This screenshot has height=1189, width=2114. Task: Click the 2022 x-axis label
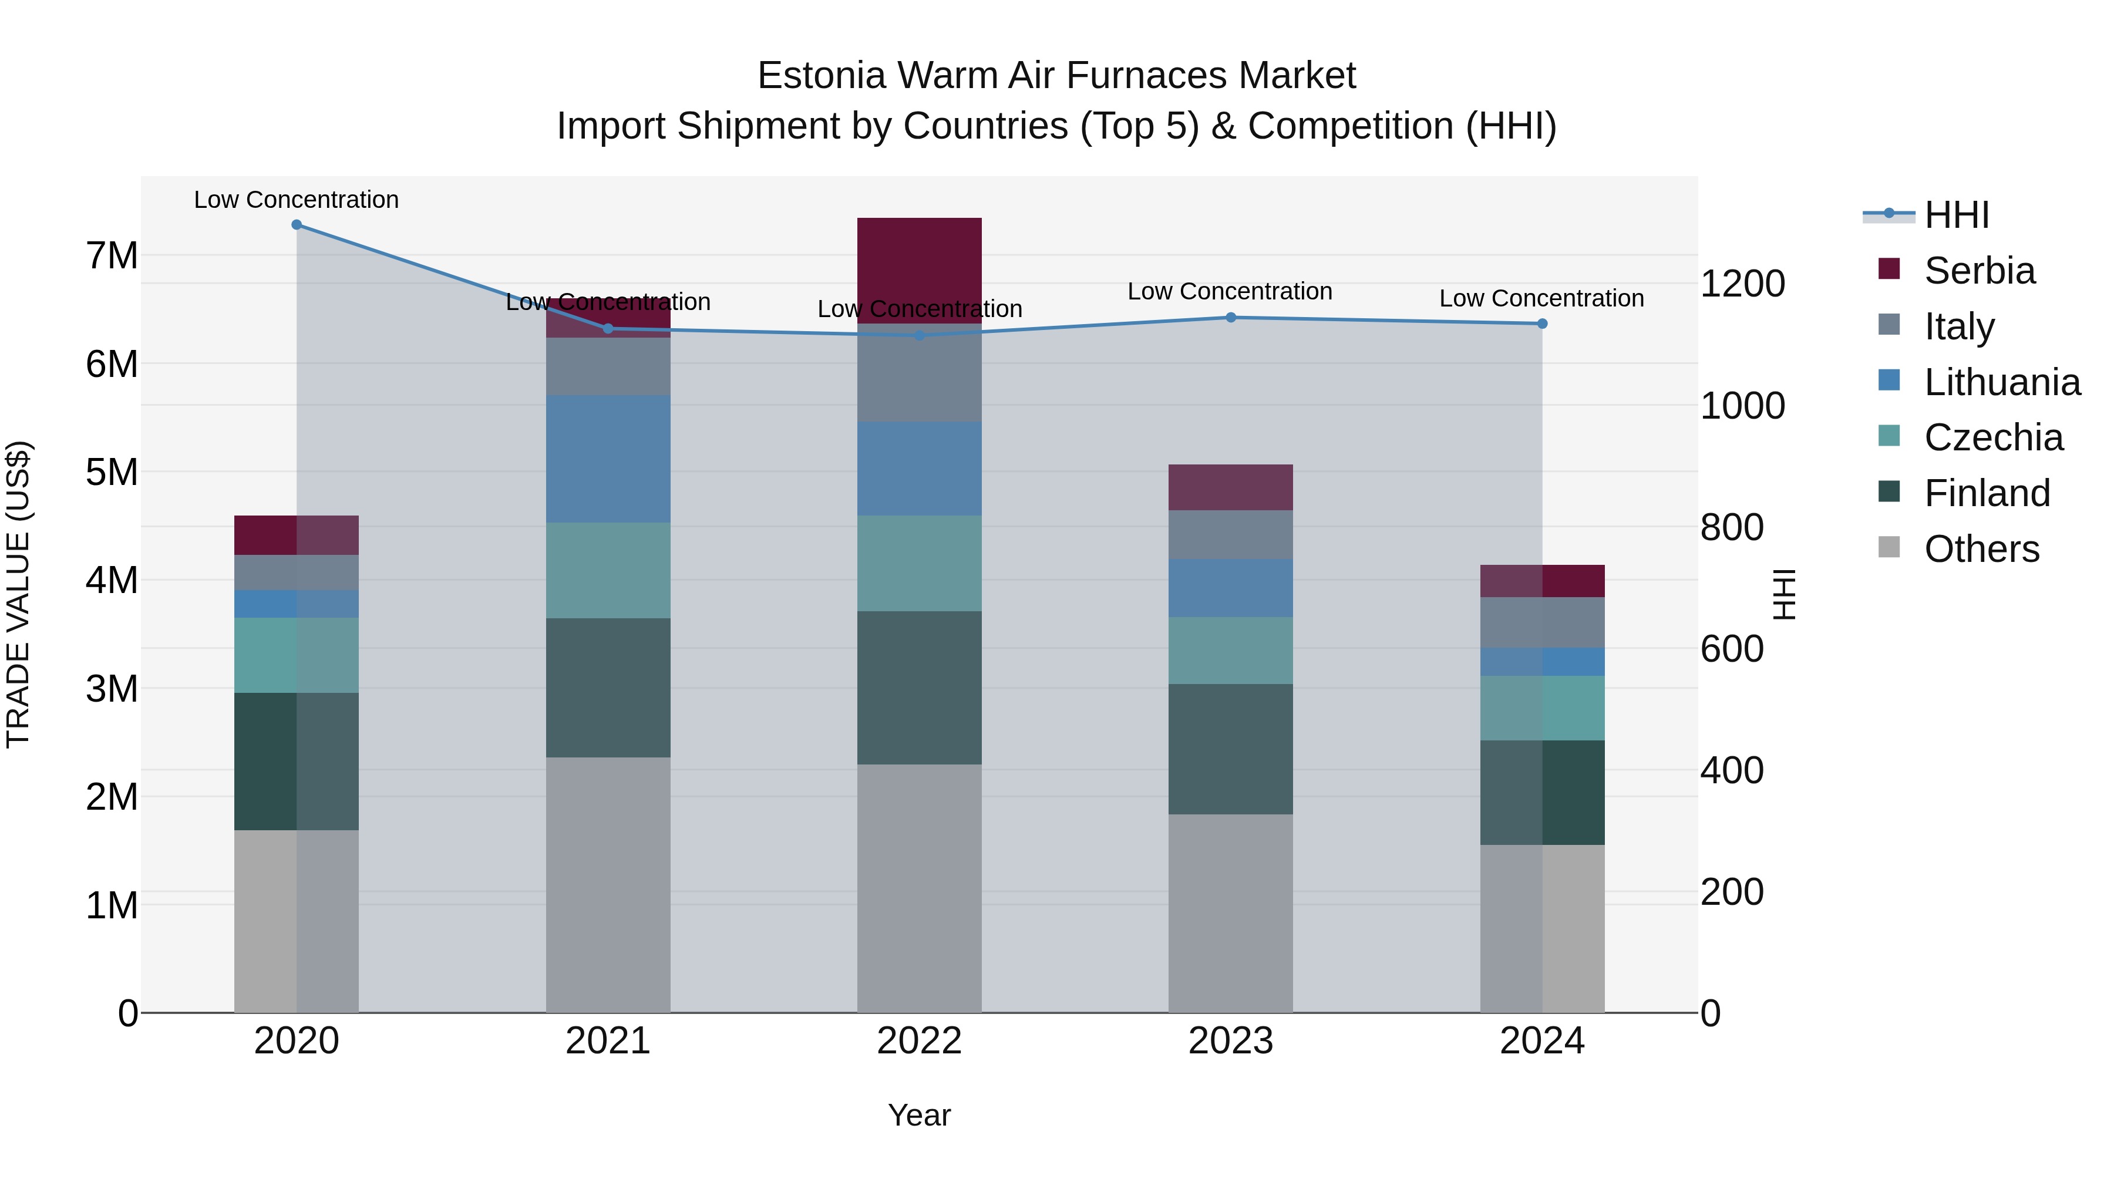919,1041
